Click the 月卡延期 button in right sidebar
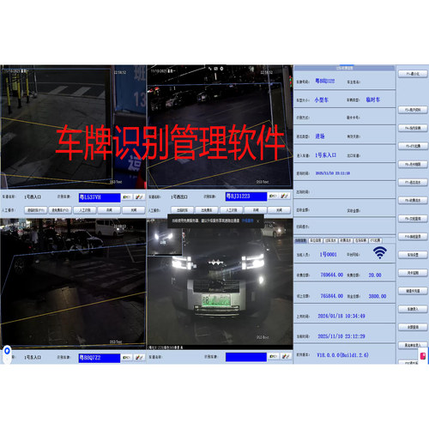The width and height of the screenshot is (429, 429). click(413, 273)
